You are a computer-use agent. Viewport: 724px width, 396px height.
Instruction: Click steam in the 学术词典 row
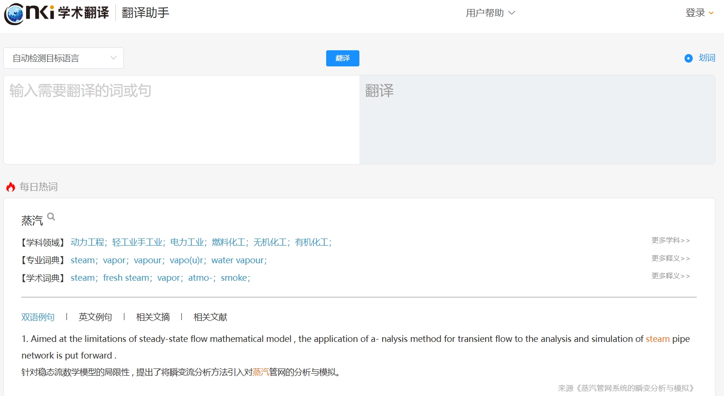(x=83, y=278)
